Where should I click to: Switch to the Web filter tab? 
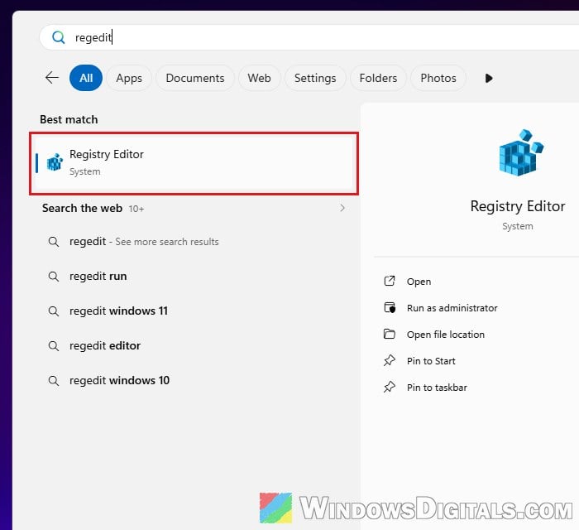click(x=259, y=78)
